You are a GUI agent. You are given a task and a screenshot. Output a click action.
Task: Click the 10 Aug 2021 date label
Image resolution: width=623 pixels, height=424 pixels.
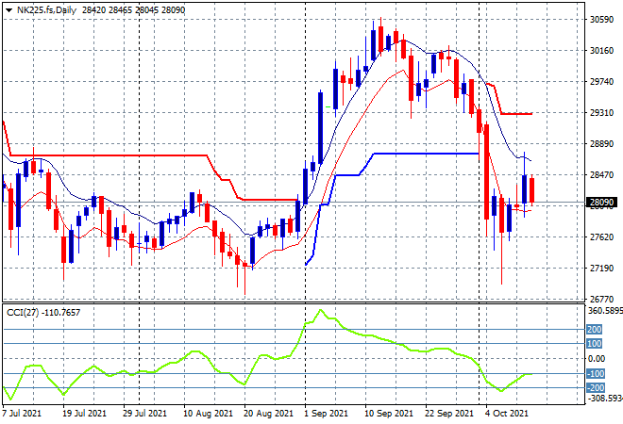click(208, 414)
